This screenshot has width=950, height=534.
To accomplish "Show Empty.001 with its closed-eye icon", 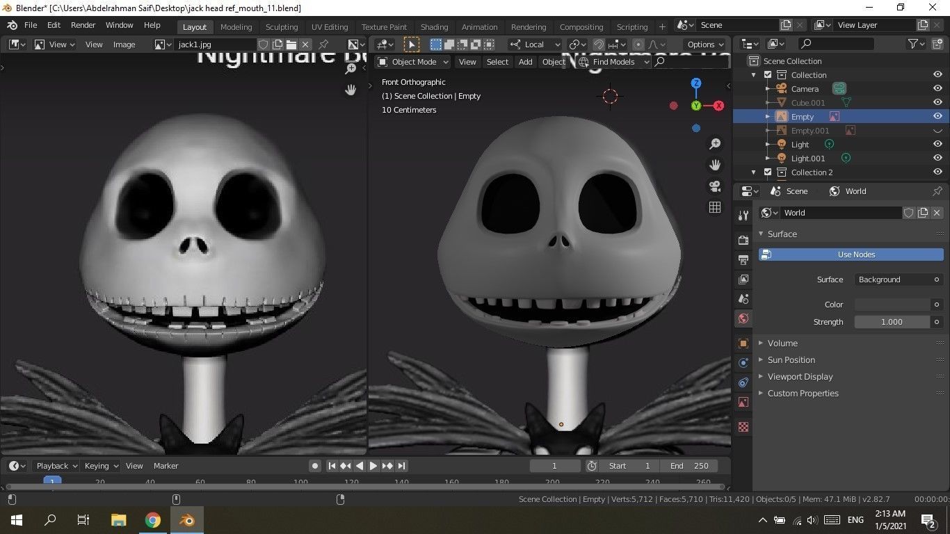I will click(937, 131).
